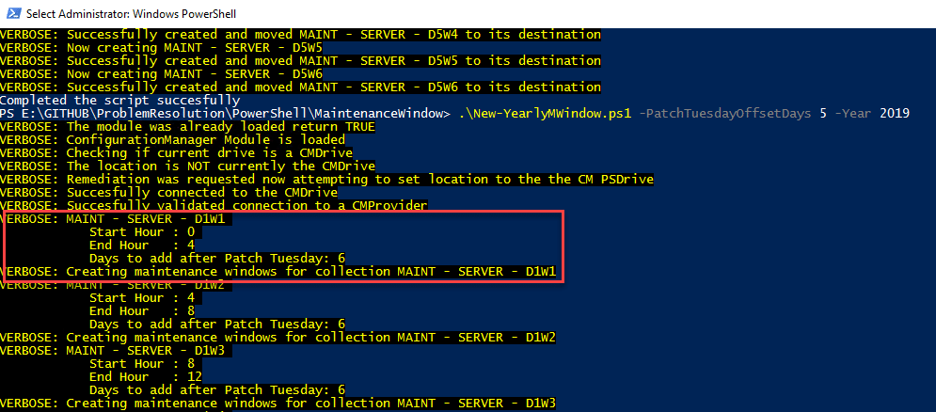This screenshot has width=936, height=412.
Task: Click the ConfigurationManager Module is loaded line
Action: 172,140
